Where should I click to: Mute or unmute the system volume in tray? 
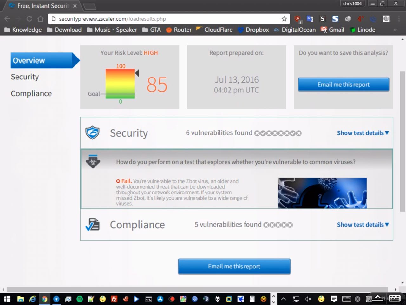pyautogui.click(x=308, y=299)
